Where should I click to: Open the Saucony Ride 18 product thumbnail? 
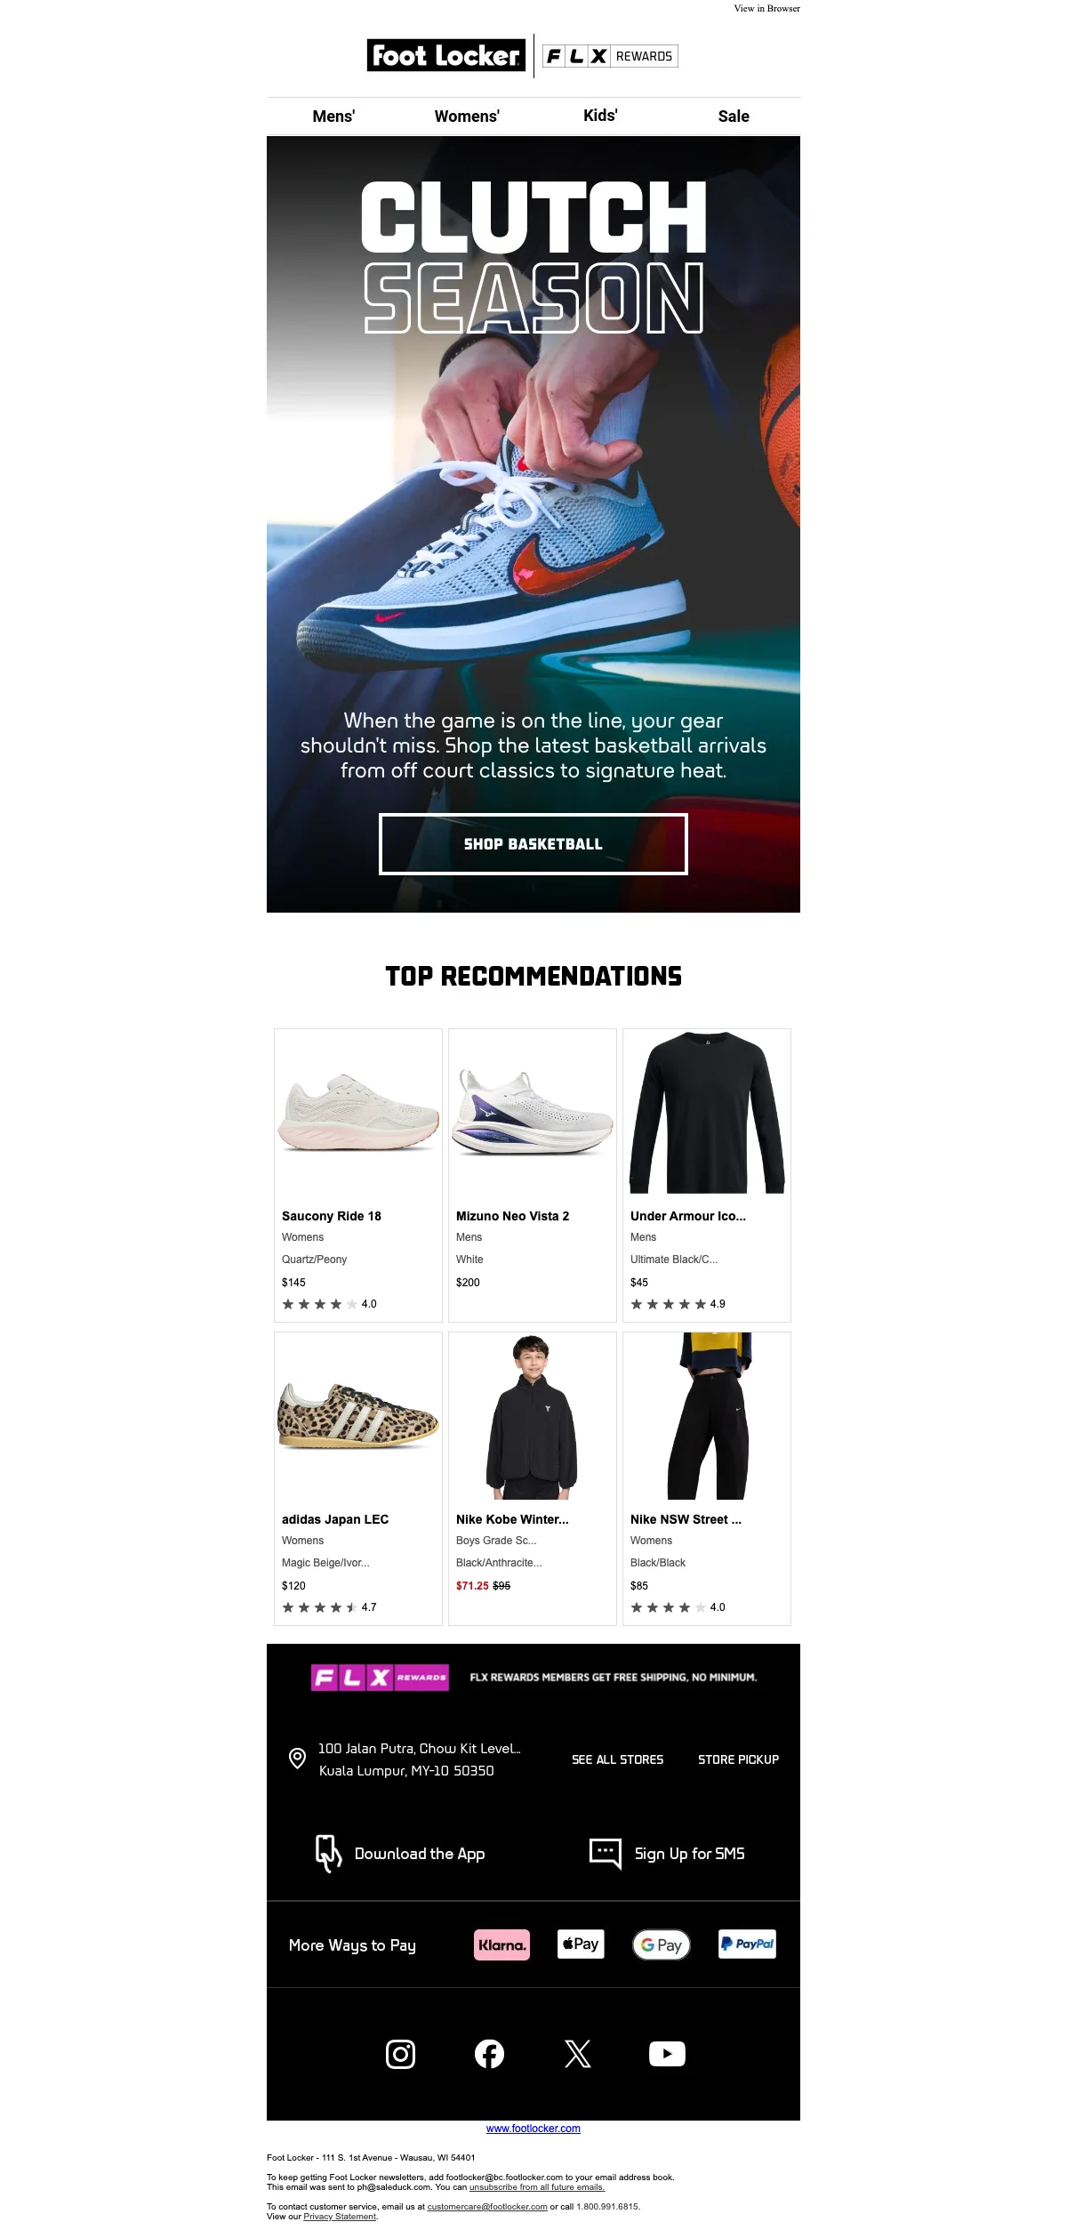pyautogui.click(x=358, y=1112)
